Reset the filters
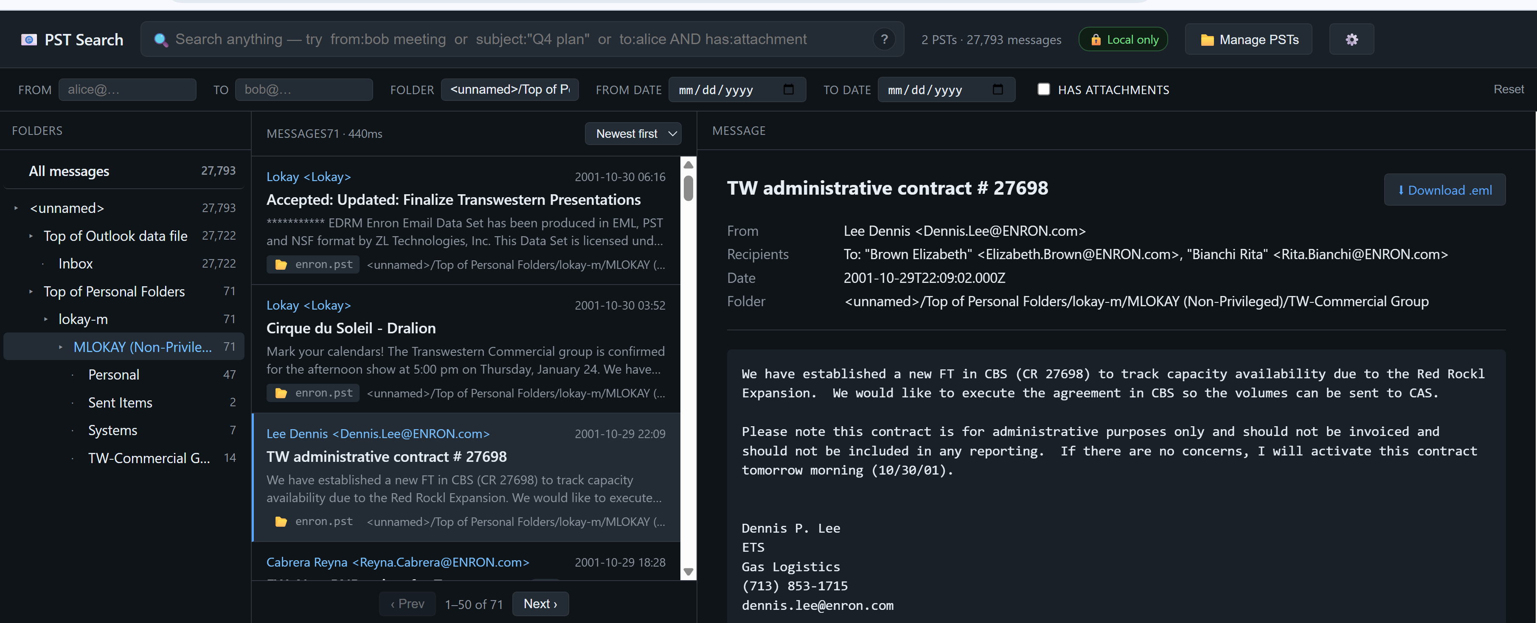This screenshot has width=1537, height=623. coord(1508,89)
